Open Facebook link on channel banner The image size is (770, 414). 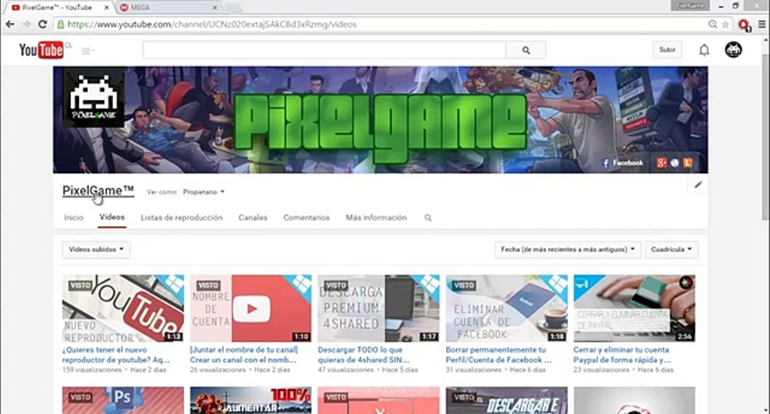click(623, 163)
